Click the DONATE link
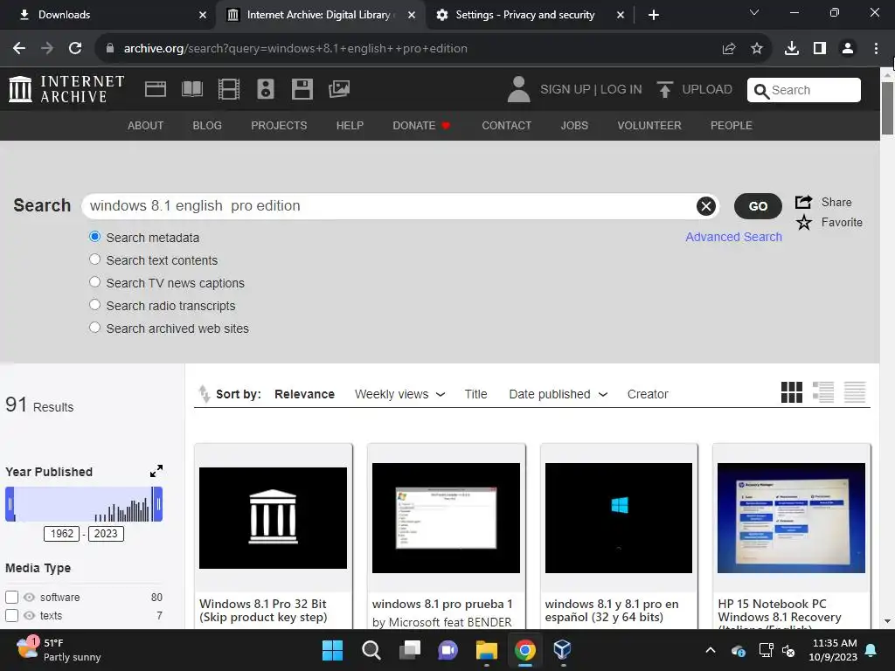895x671 pixels. pyautogui.click(x=421, y=126)
